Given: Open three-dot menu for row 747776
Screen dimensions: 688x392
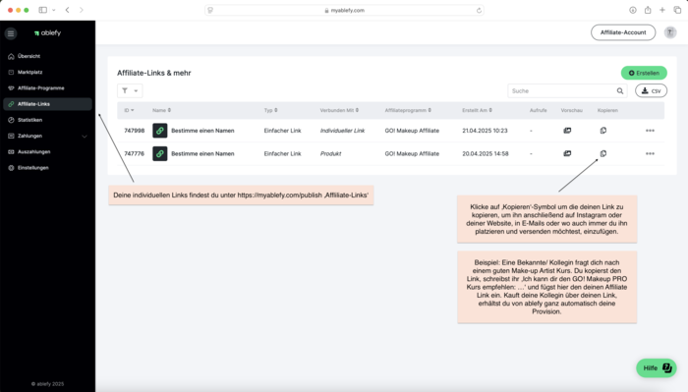Looking at the screenshot, I should point(650,154).
